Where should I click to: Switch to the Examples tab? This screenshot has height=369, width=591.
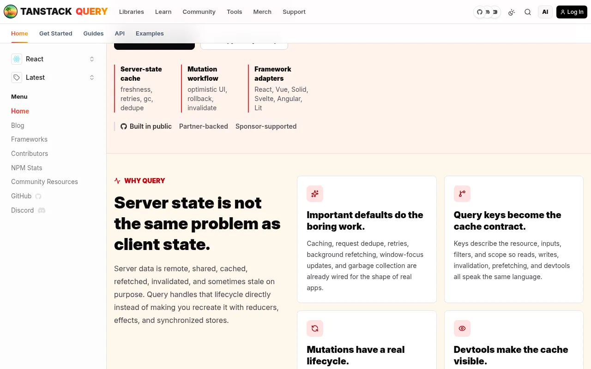pos(150,34)
